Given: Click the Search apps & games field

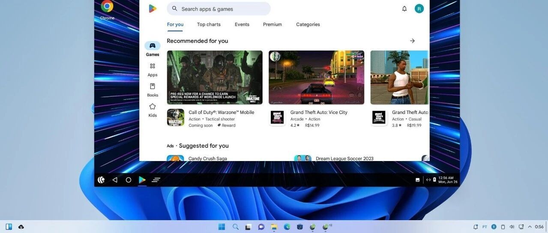Looking at the screenshot, I should tap(219, 9).
